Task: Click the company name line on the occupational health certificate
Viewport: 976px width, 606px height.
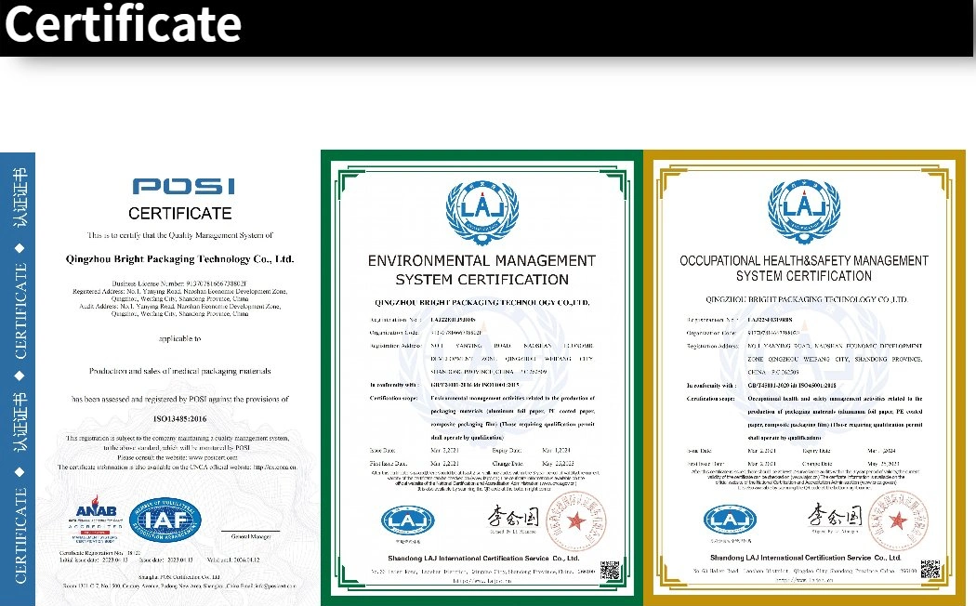Action: pyautogui.click(x=807, y=299)
